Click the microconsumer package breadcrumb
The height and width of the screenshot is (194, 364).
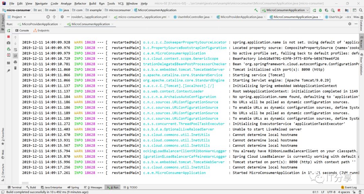[118, 10]
